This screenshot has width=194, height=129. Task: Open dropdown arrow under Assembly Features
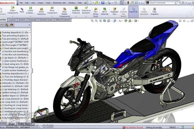[76, 16]
